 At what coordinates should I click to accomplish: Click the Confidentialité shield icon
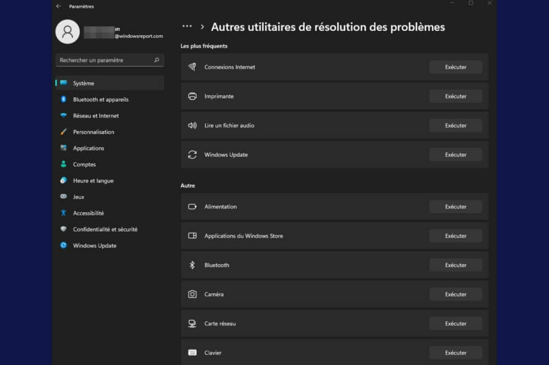click(x=63, y=229)
